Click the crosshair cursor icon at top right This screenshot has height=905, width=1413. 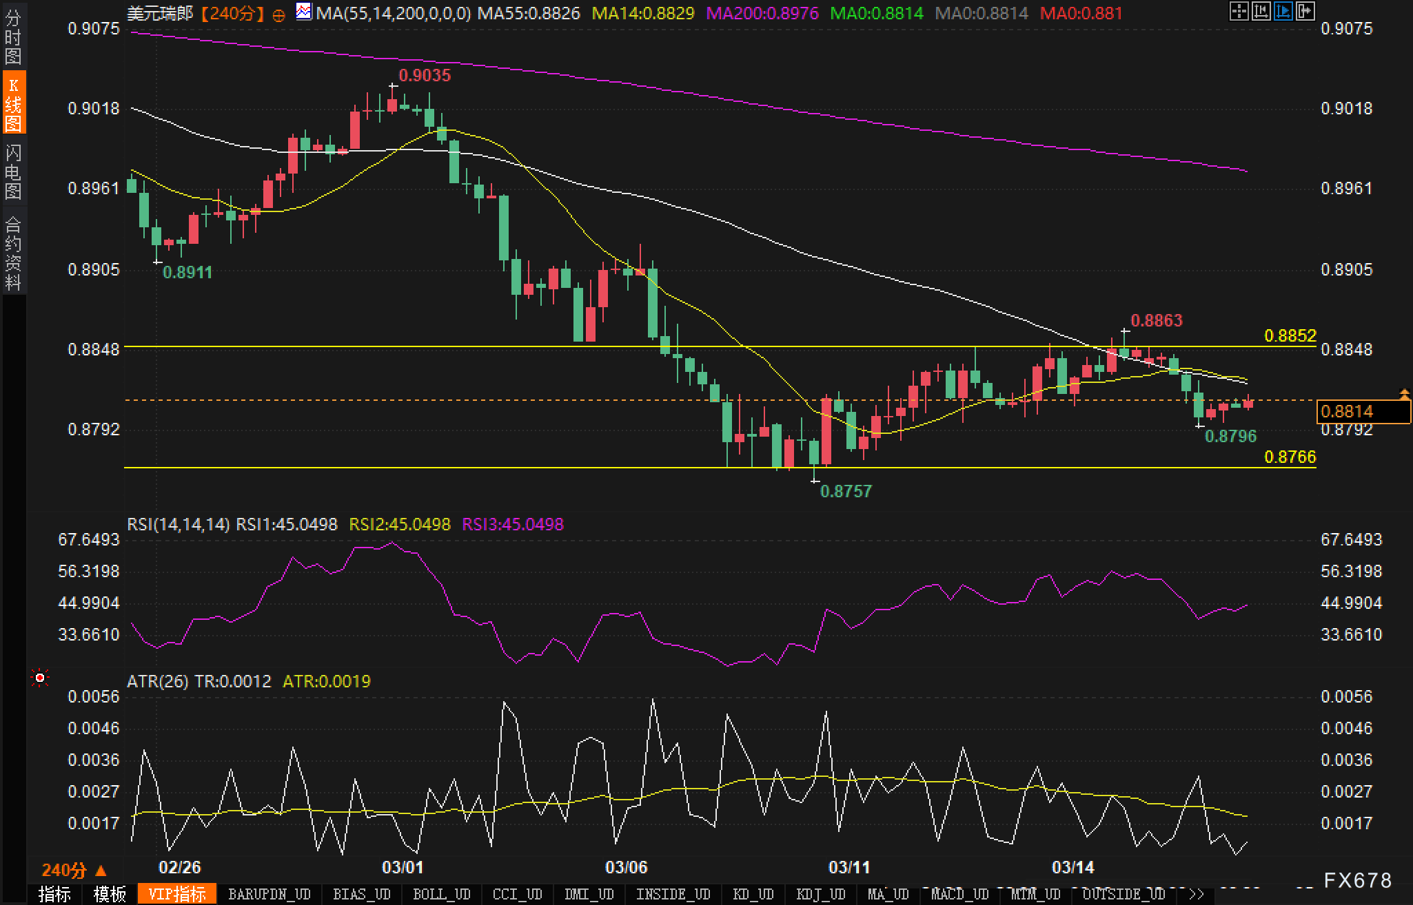(x=1239, y=11)
